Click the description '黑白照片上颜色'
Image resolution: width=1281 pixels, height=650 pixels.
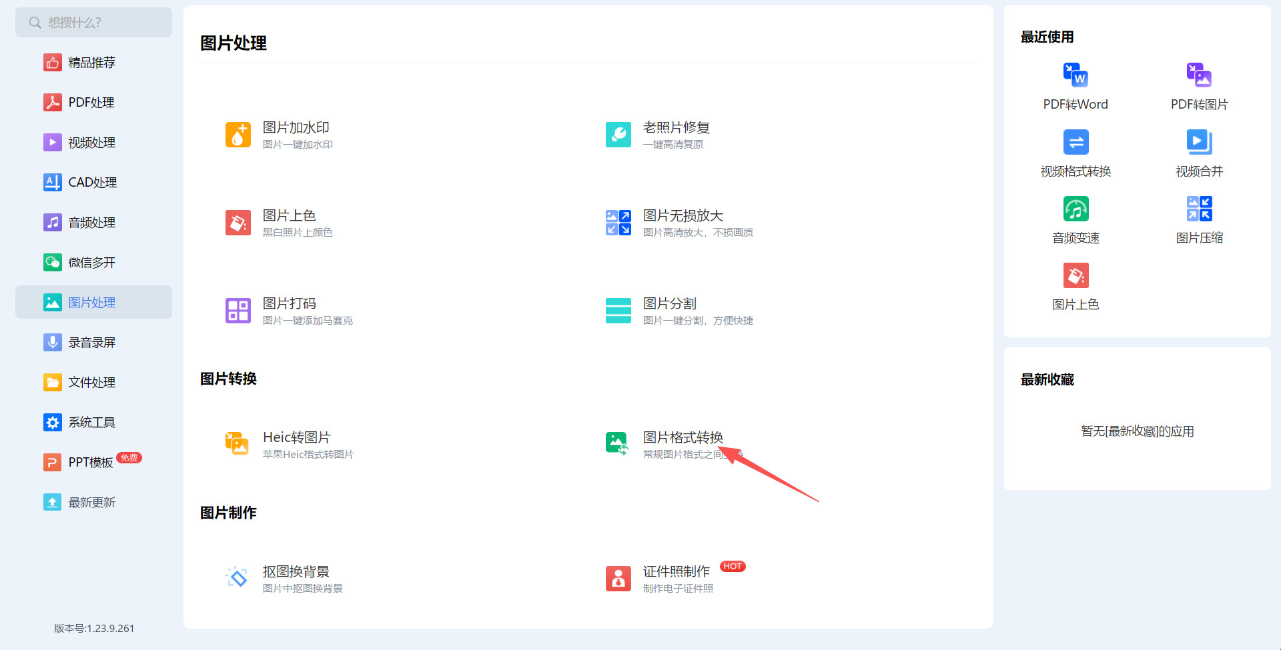(298, 232)
